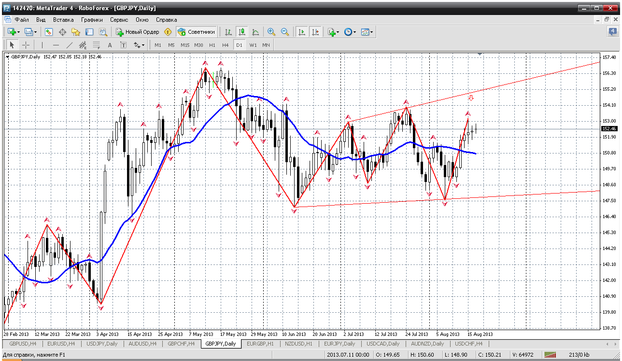Select the equidistant channel tool
This screenshot has height=361, width=622.
[x=83, y=45]
